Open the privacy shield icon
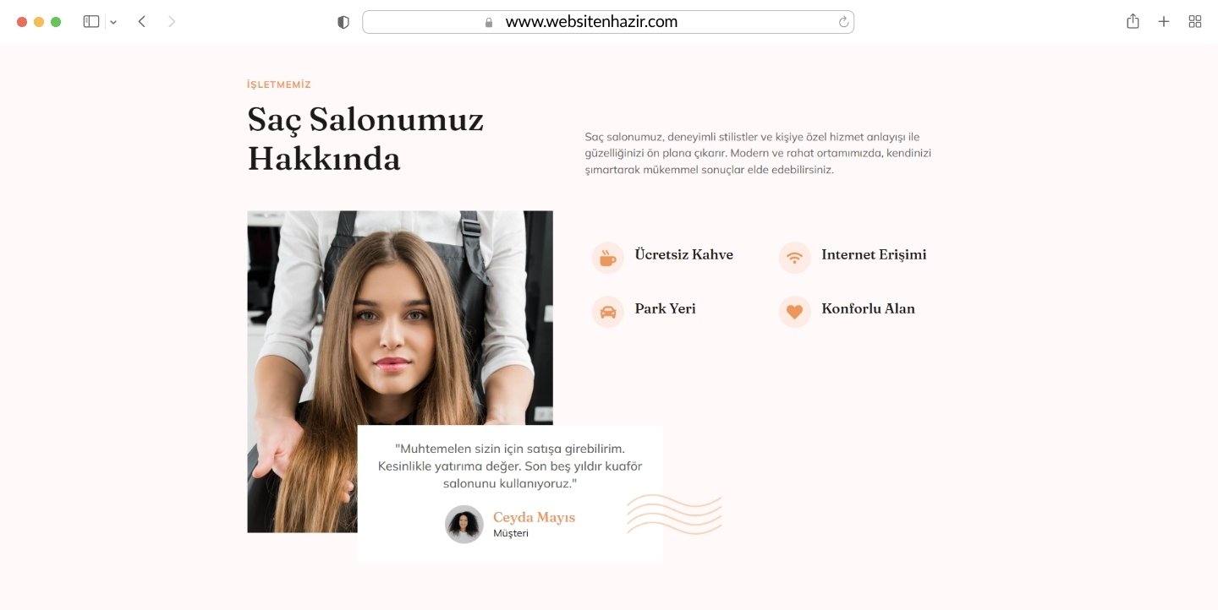 [343, 22]
